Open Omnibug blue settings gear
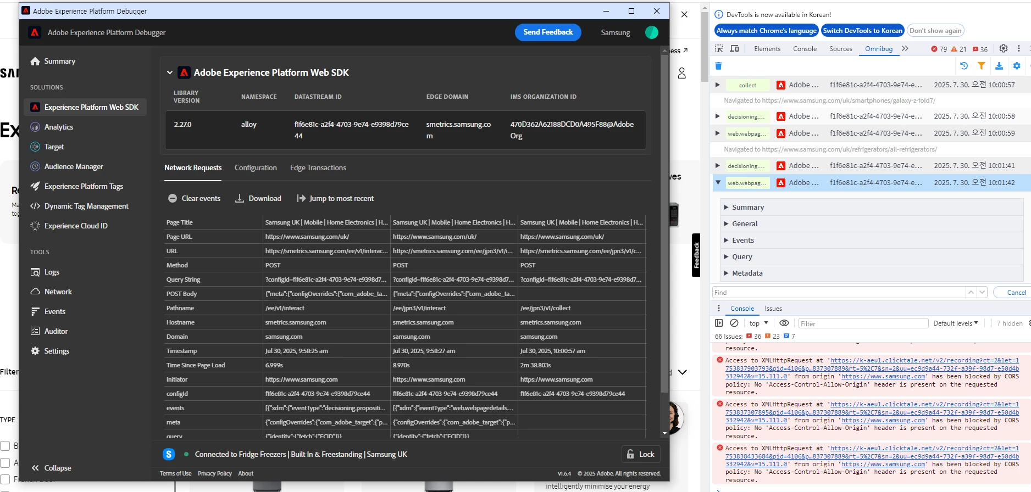The width and height of the screenshot is (1031, 492). pyautogui.click(x=1017, y=66)
